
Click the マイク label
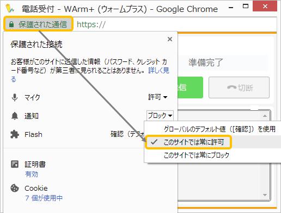tap(32, 97)
